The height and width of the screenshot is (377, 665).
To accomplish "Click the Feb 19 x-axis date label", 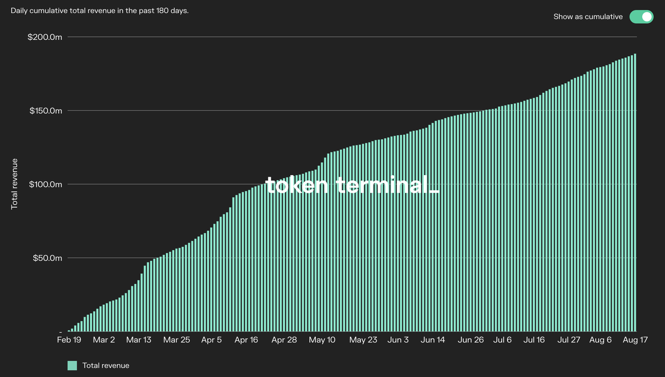I will [69, 340].
